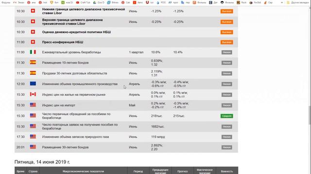Screen dimensions: 311x174
Task: Click US flag in 30-year bonds row
Action: click(33, 147)
